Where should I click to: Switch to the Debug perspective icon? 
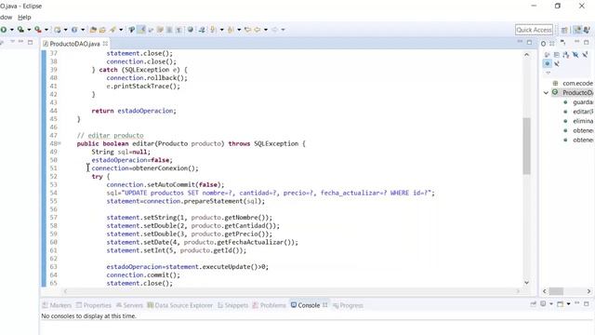click(x=587, y=30)
